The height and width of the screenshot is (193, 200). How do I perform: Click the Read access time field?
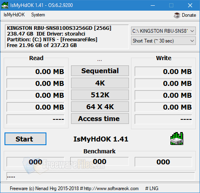click(x=35, y=119)
